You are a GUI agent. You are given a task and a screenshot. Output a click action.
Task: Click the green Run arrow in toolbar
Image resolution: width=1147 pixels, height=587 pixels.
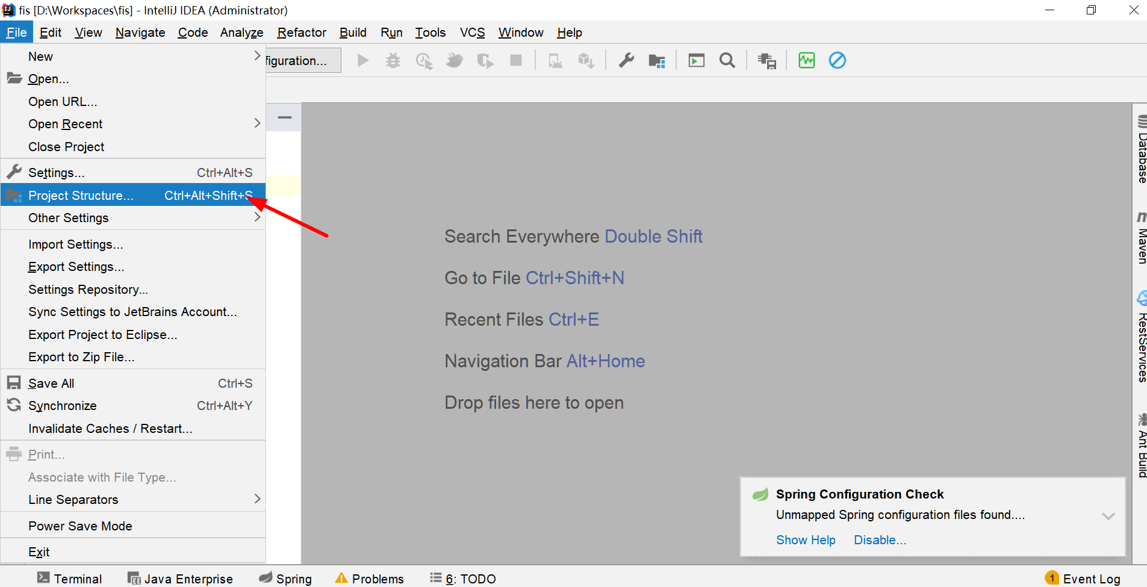(363, 60)
